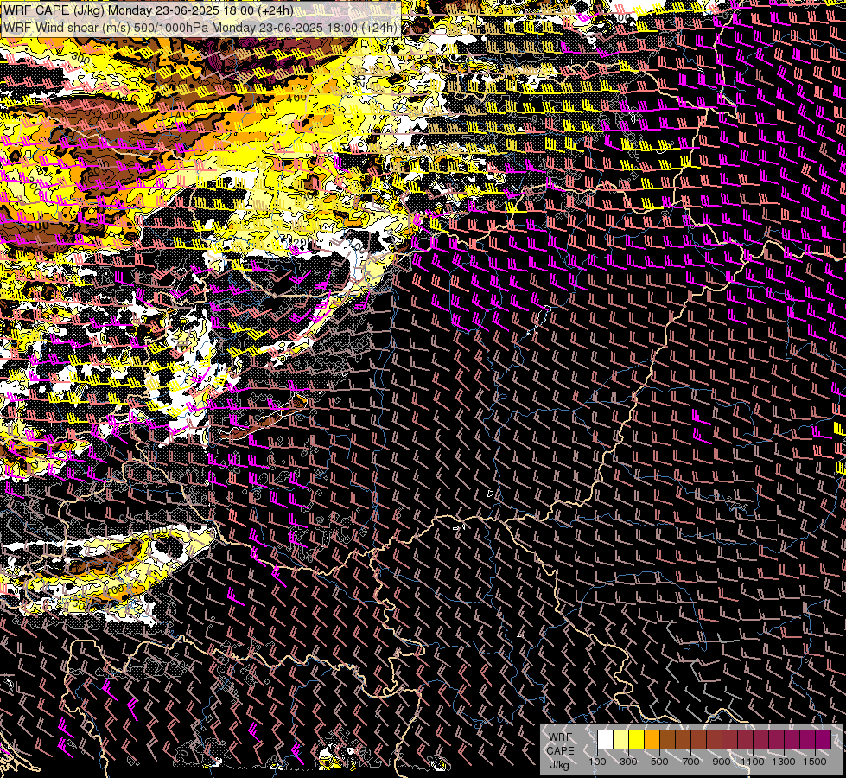Image resolution: width=846 pixels, height=778 pixels.
Task: Select the orange legend swatch left of 500
Action: point(652,740)
